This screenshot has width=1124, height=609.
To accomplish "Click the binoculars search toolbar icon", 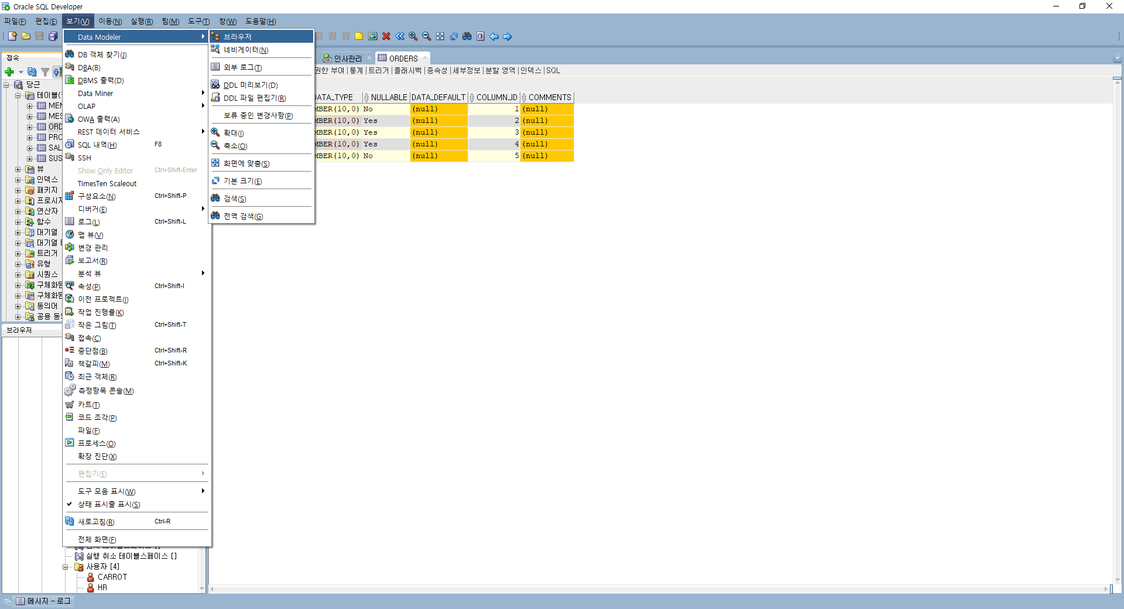I will click(467, 36).
